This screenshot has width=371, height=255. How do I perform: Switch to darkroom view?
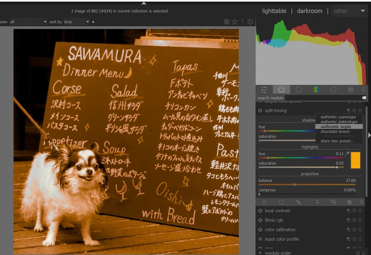[x=309, y=11]
